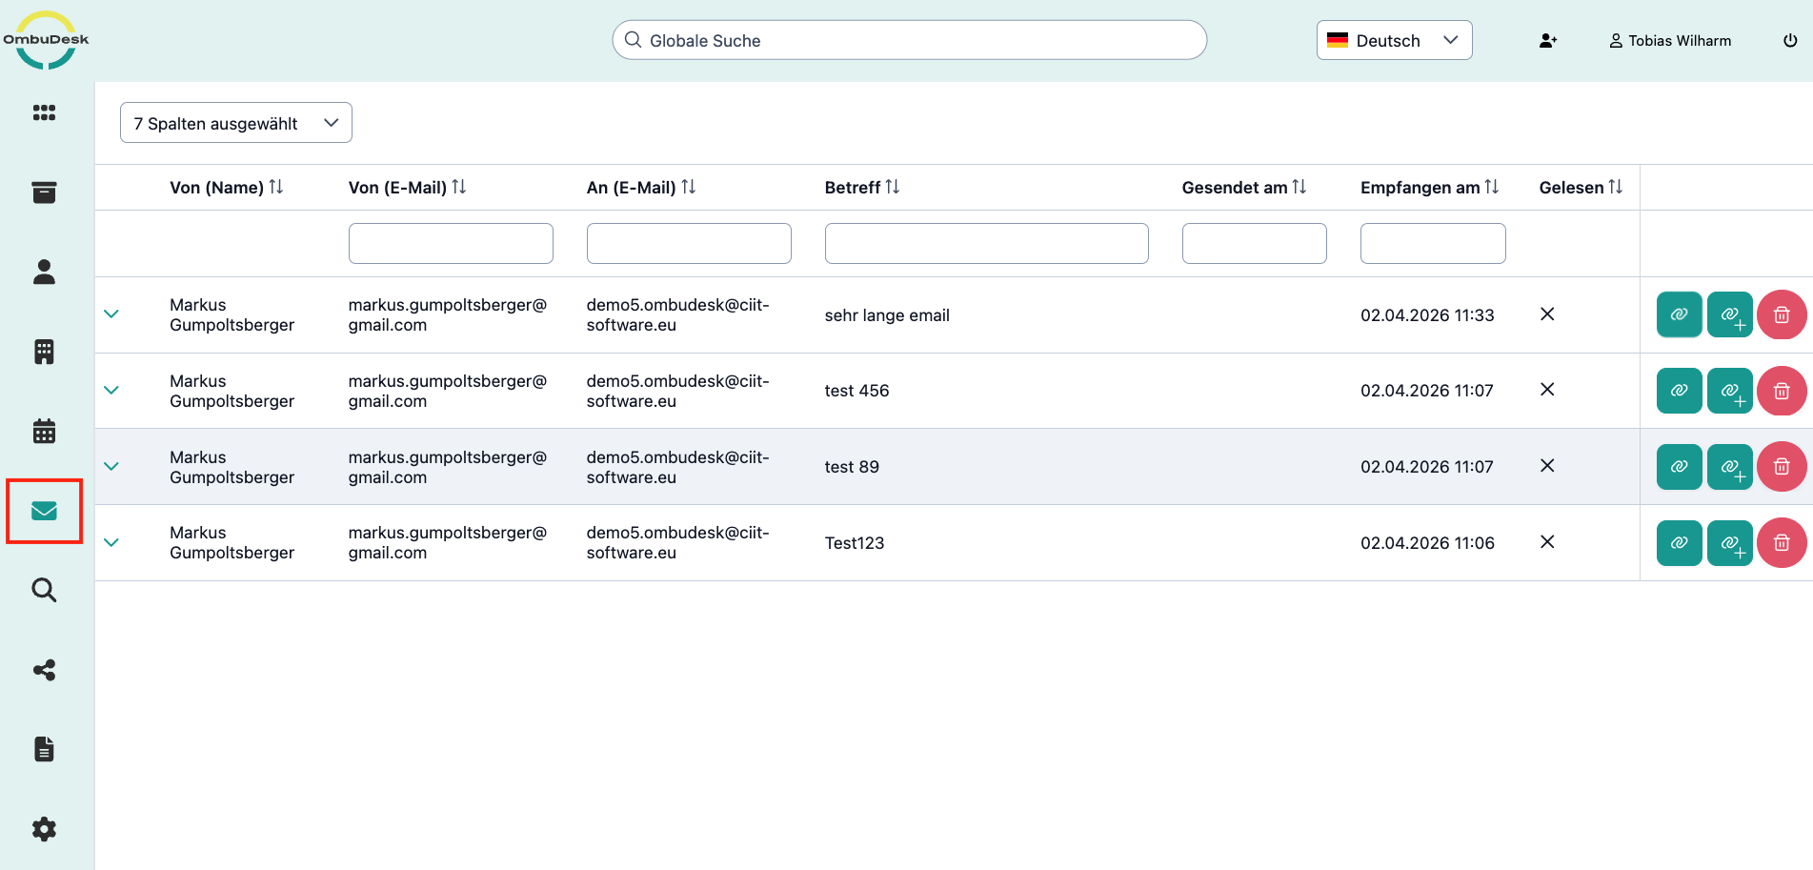The width and height of the screenshot is (1813, 870).
Task: Delete the 'sehr lange email' message
Action: pyautogui.click(x=1782, y=314)
